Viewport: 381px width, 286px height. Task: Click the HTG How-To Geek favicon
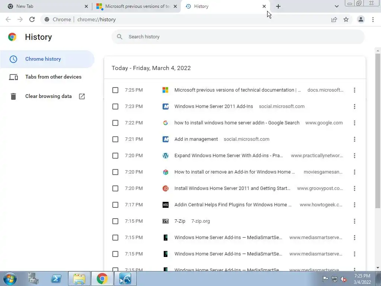pos(166,205)
